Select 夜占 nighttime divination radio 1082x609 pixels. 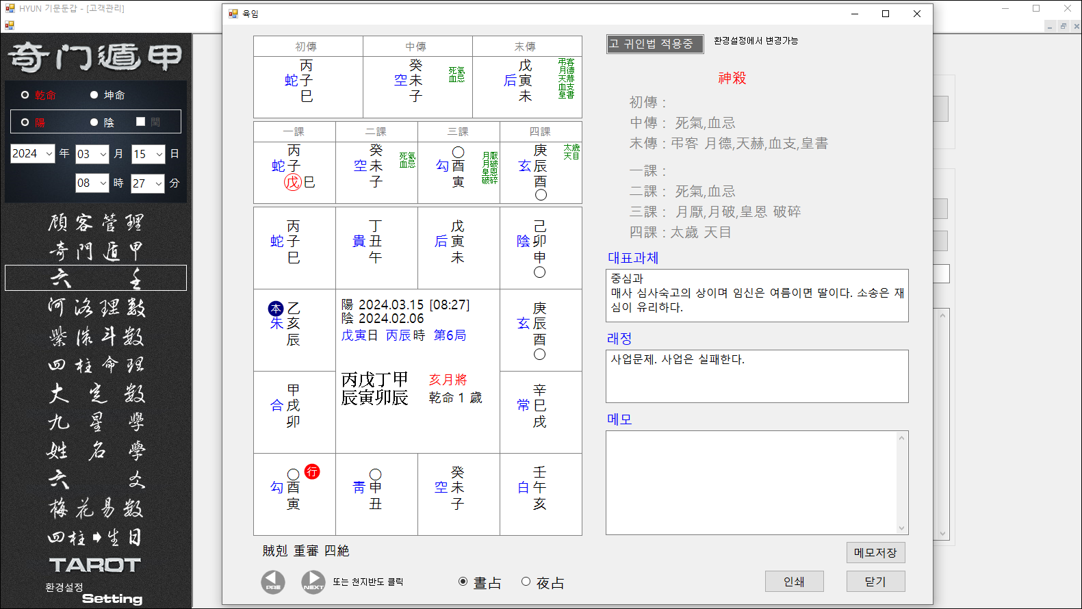(x=526, y=582)
